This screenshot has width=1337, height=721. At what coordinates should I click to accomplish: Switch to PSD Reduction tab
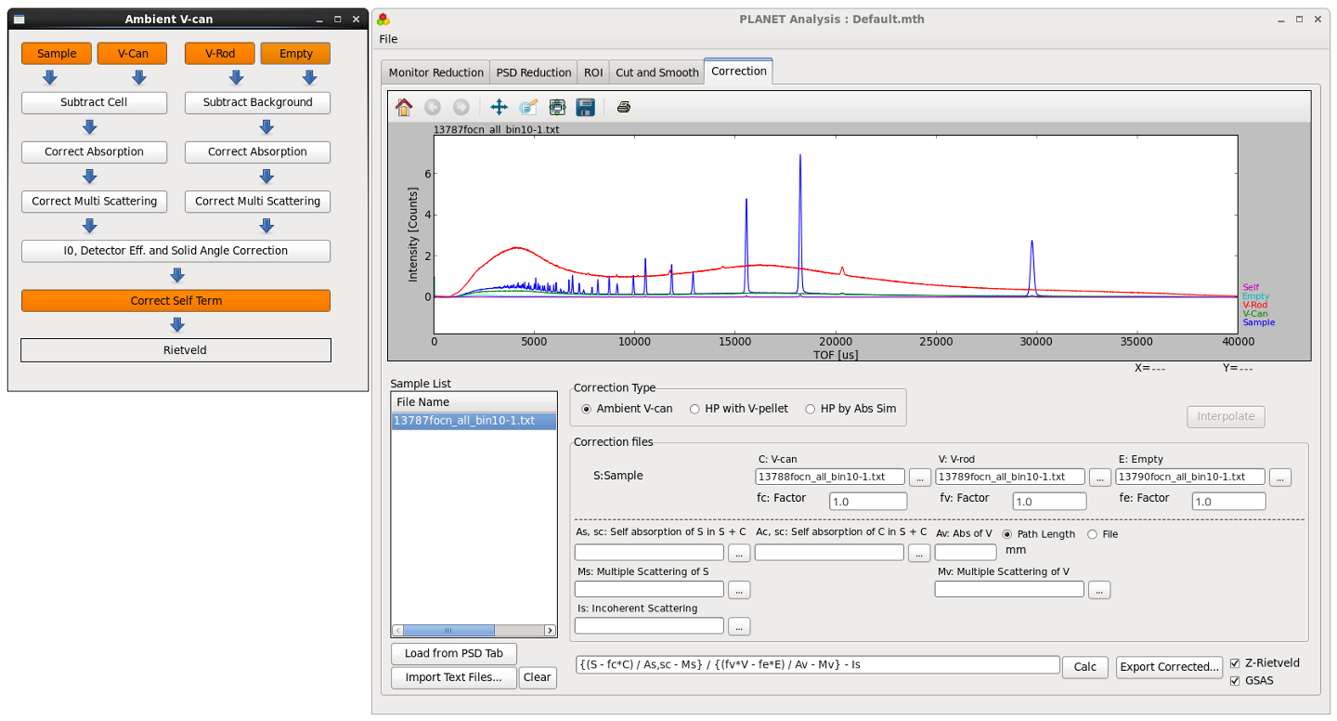tap(534, 72)
